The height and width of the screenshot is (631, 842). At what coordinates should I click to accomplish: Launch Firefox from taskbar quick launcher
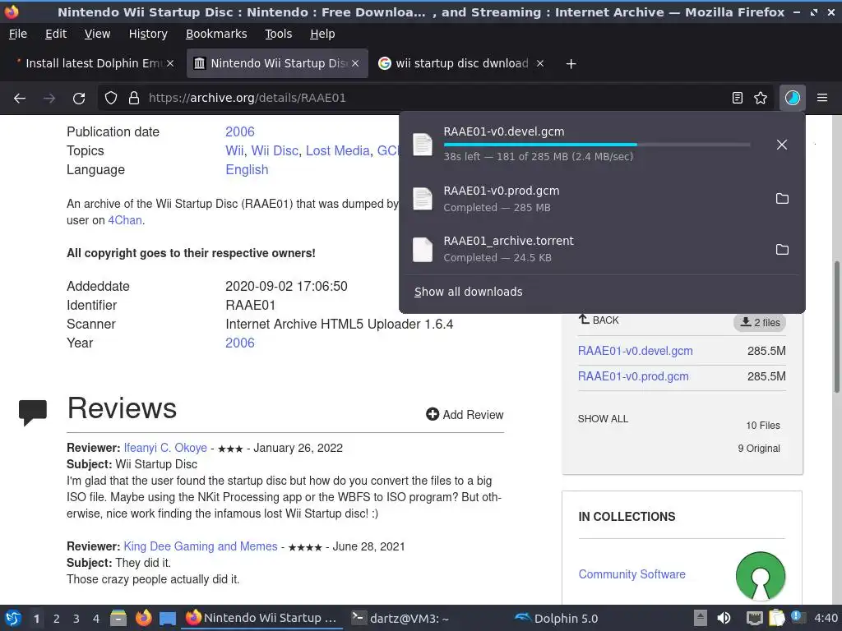143,618
